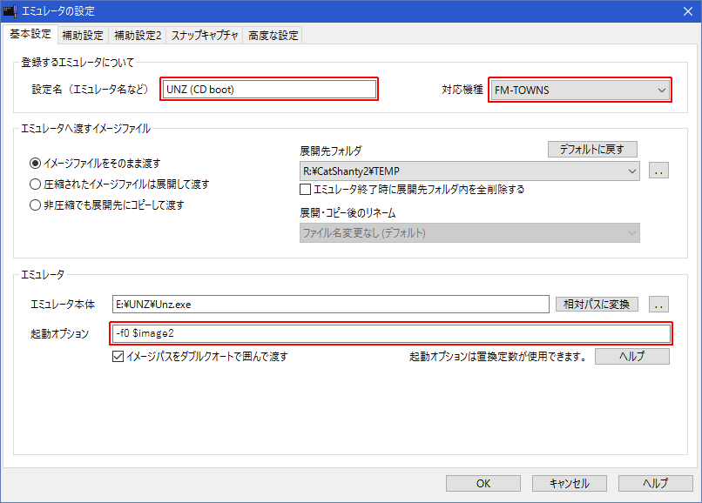Switch to the 高度な設定 tab
Viewport: 702px width, 503px height.
tap(273, 36)
